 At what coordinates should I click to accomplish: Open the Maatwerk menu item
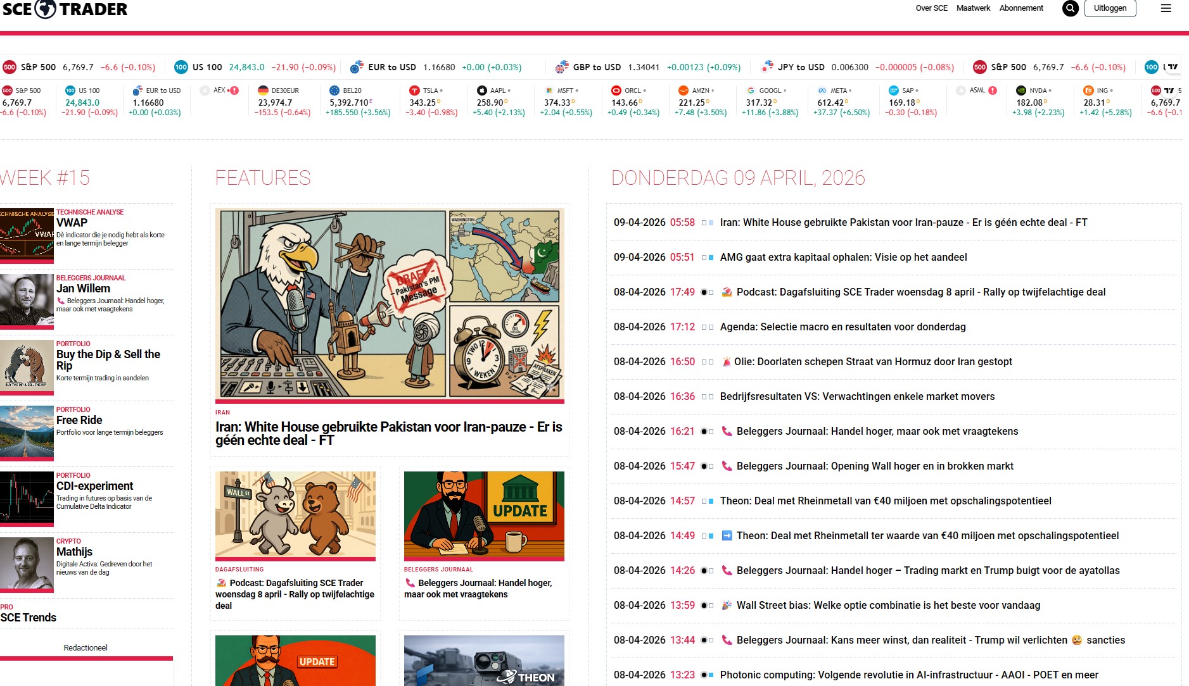(x=973, y=8)
